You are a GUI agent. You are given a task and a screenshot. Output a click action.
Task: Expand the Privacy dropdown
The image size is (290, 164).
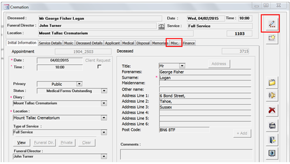[79, 84]
